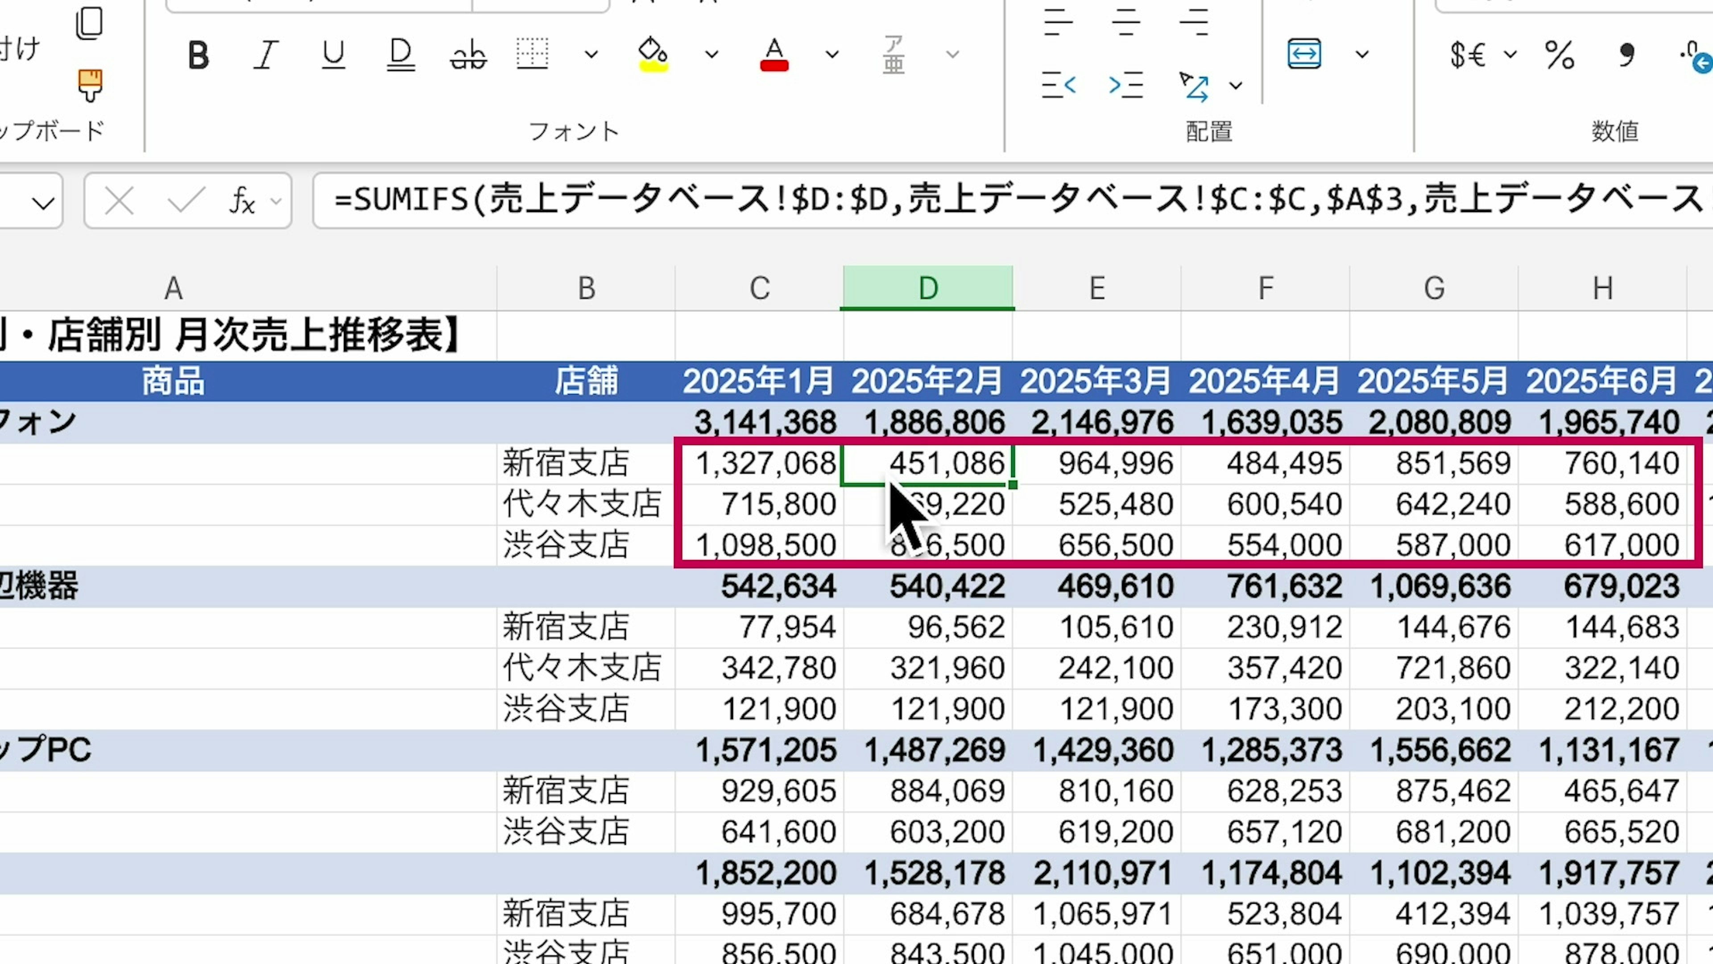Apply strikethrough to text

coord(468,54)
